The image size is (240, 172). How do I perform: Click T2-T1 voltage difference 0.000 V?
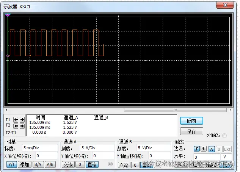pyautogui.click(x=70, y=132)
